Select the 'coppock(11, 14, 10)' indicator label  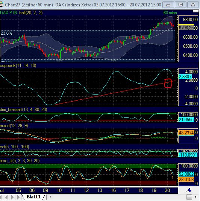[18, 65]
